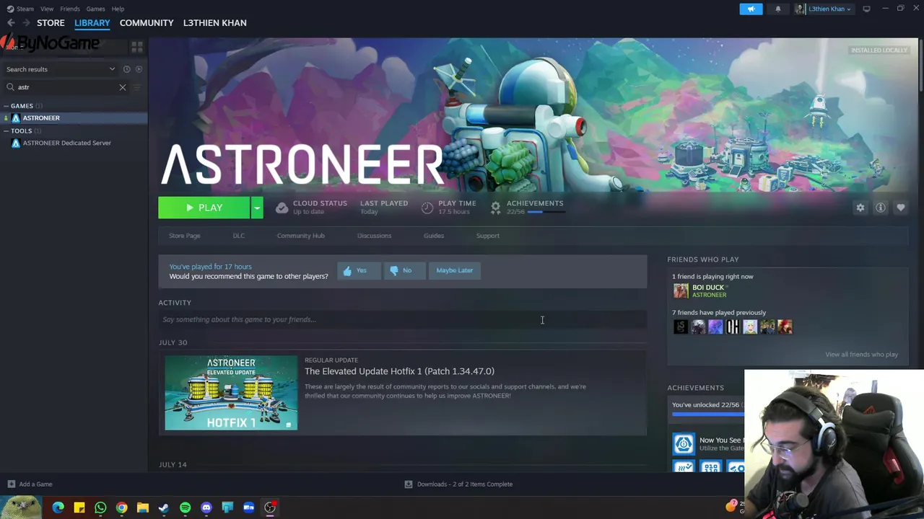Click Add a Game

click(x=30, y=484)
